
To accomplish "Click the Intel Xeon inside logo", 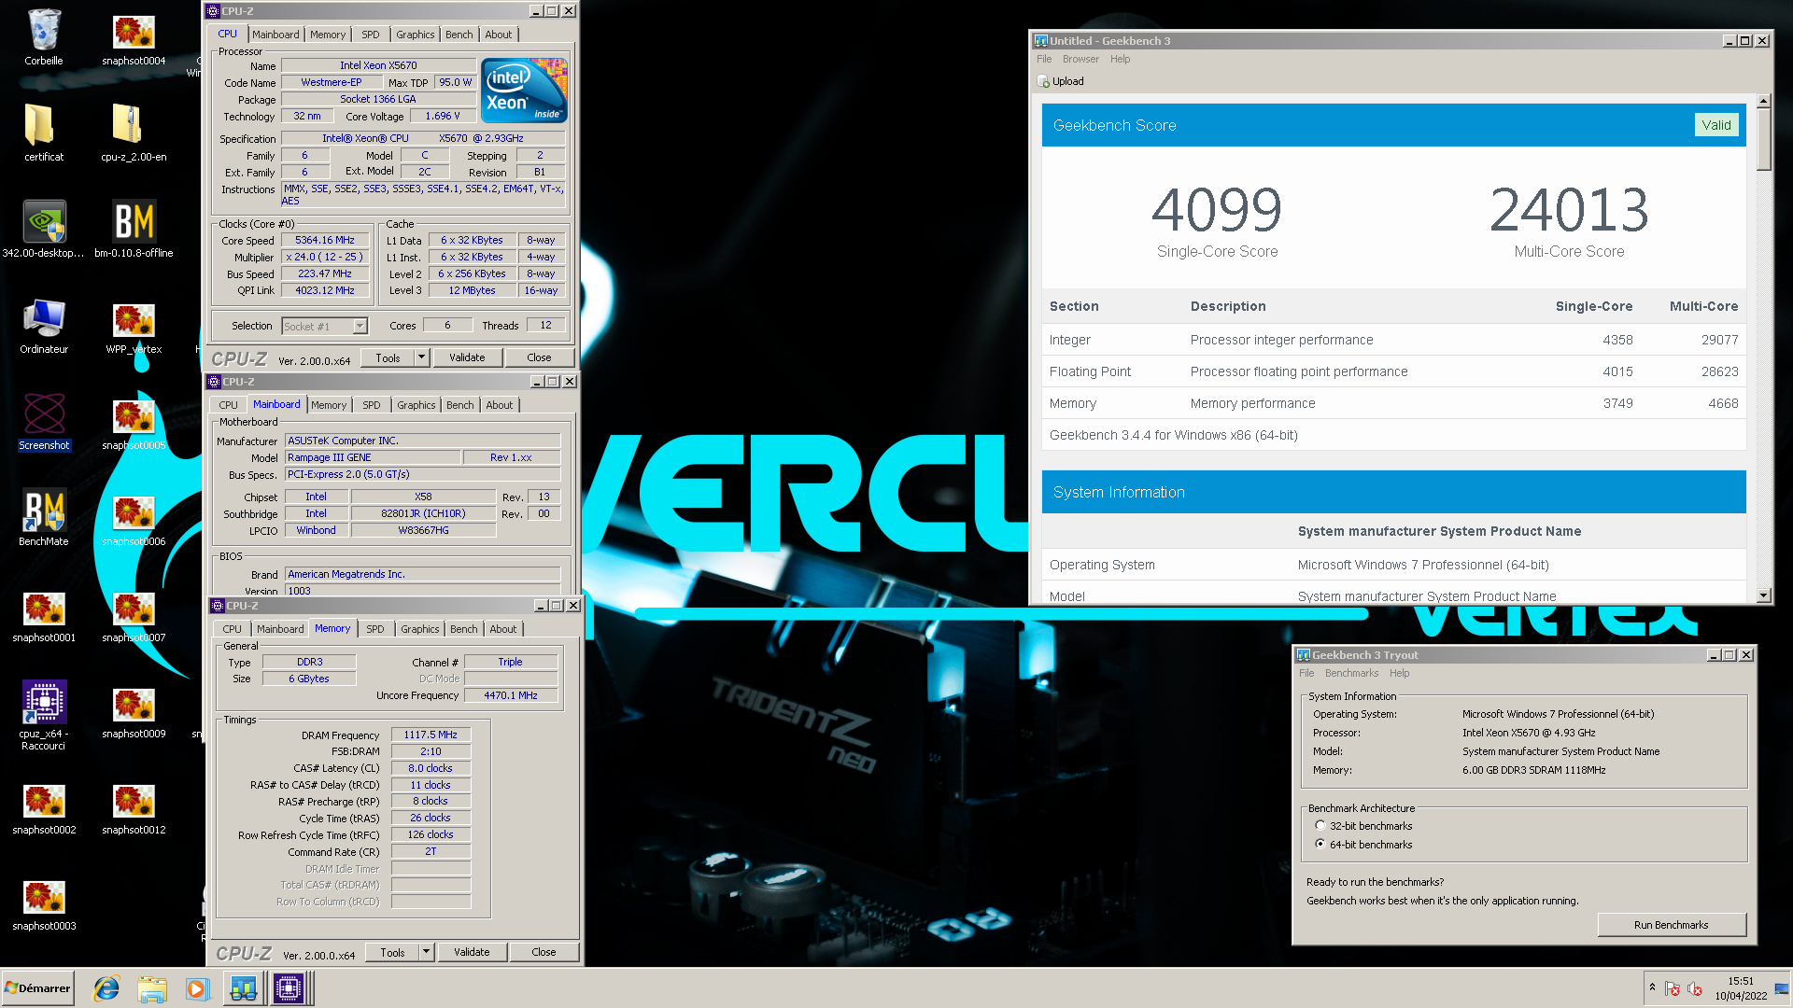I will pos(525,90).
